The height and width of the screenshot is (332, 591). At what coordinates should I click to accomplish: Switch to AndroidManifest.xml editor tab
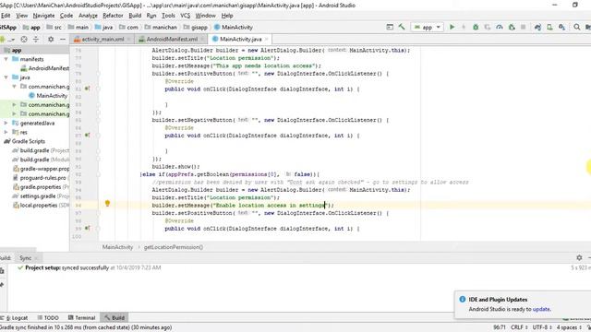(x=172, y=39)
